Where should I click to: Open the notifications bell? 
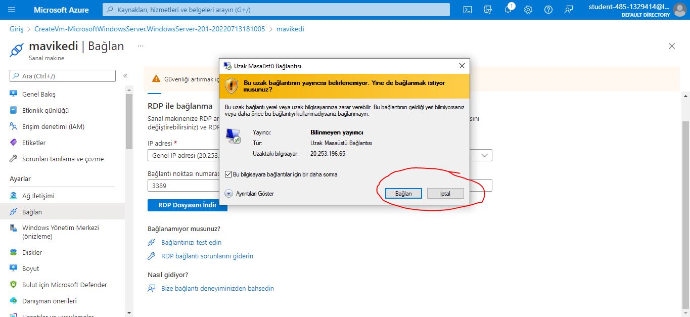coord(509,10)
